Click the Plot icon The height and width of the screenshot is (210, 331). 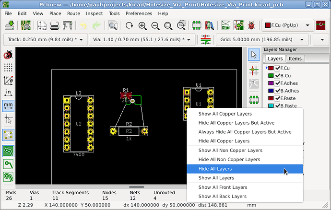(x=67, y=25)
